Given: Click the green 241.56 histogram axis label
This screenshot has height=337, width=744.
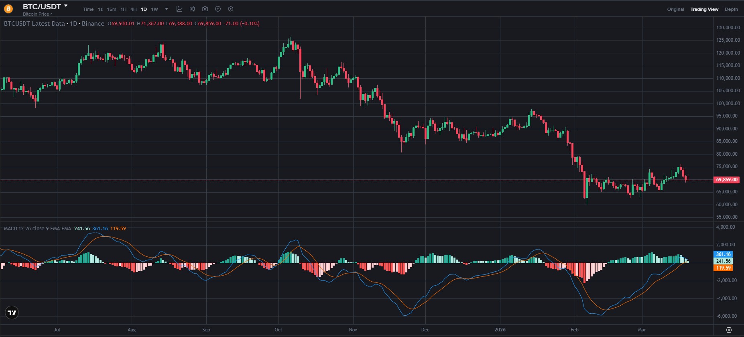Looking at the screenshot, I should point(724,261).
